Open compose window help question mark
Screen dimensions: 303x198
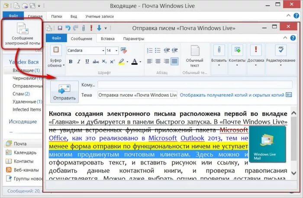(x=293, y=38)
